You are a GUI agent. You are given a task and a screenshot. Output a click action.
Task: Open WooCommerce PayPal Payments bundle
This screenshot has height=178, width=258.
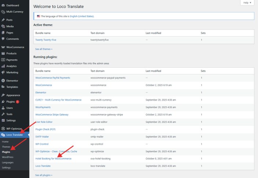tap(52, 78)
